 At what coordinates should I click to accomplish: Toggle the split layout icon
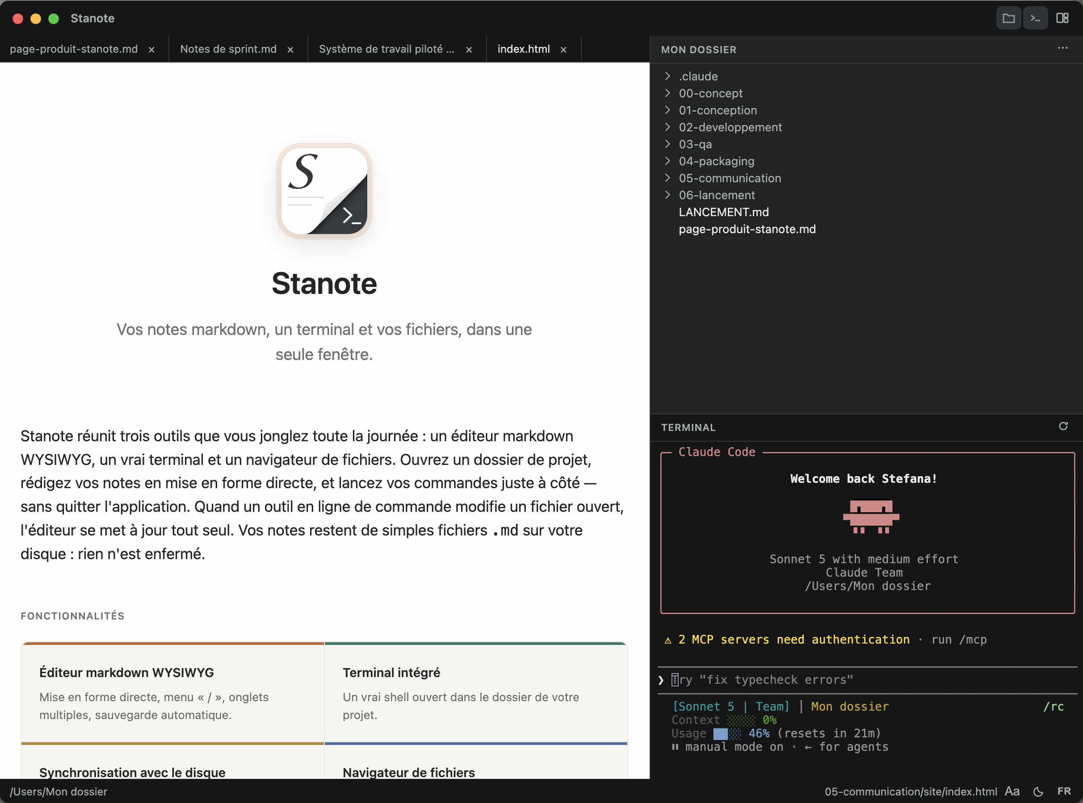point(1062,18)
